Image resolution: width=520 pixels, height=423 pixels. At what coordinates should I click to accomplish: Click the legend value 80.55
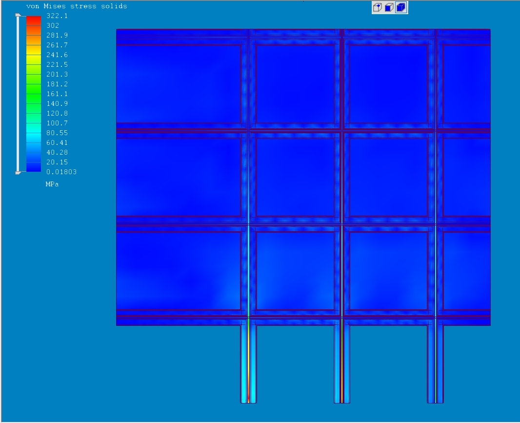click(57, 133)
